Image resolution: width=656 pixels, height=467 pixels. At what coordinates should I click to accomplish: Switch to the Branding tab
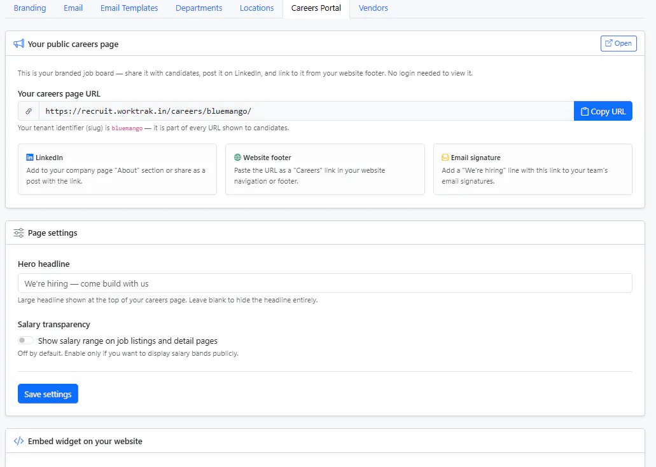(30, 8)
